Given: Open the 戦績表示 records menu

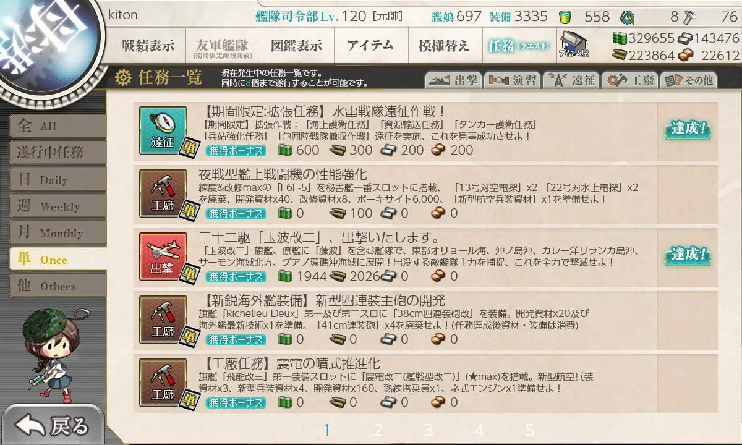Looking at the screenshot, I should [x=148, y=45].
